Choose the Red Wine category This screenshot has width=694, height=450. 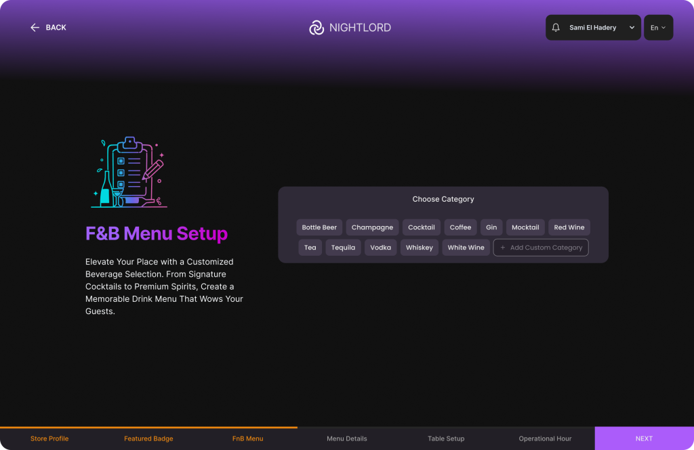coord(569,227)
